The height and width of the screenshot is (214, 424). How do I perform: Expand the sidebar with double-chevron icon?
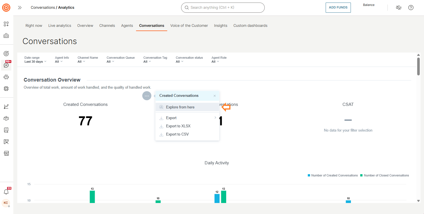(20, 8)
